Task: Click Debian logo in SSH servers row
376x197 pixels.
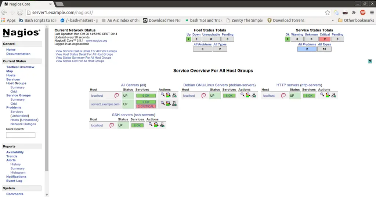Action: tap(112, 125)
